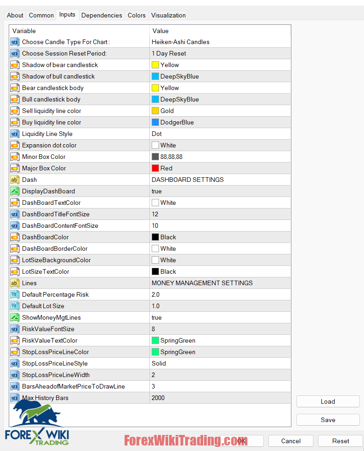364x451 pixels.
Task: Click the Reset button
Action: tap(341, 441)
